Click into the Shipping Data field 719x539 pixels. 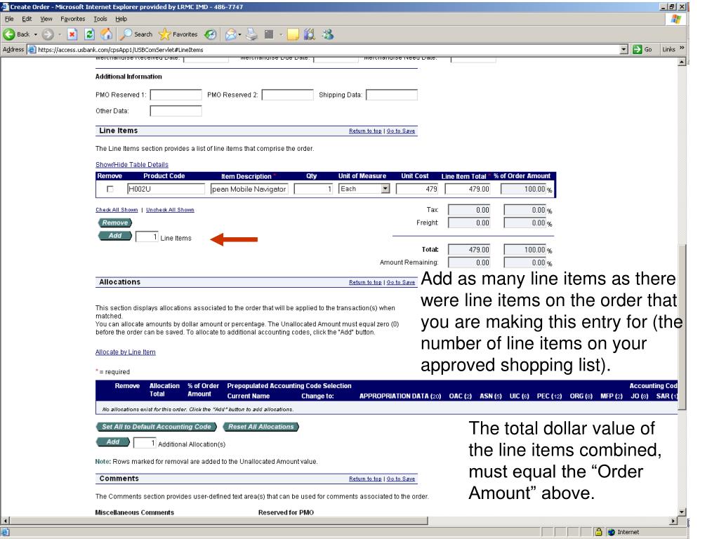[392, 95]
